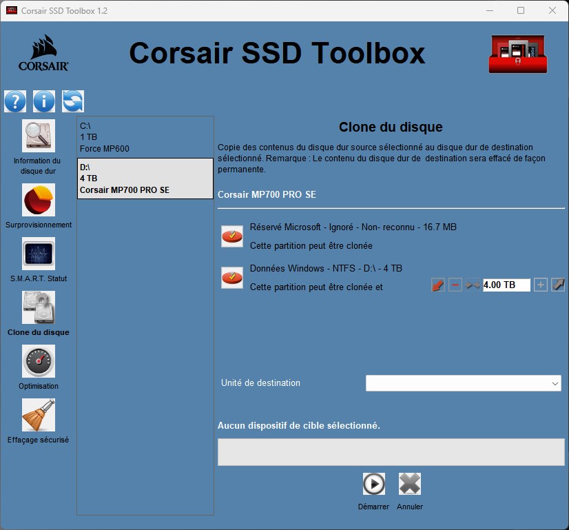The width and height of the screenshot is (569, 530).
Task: Click the Corsair sails logo
Action: tap(43, 52)
